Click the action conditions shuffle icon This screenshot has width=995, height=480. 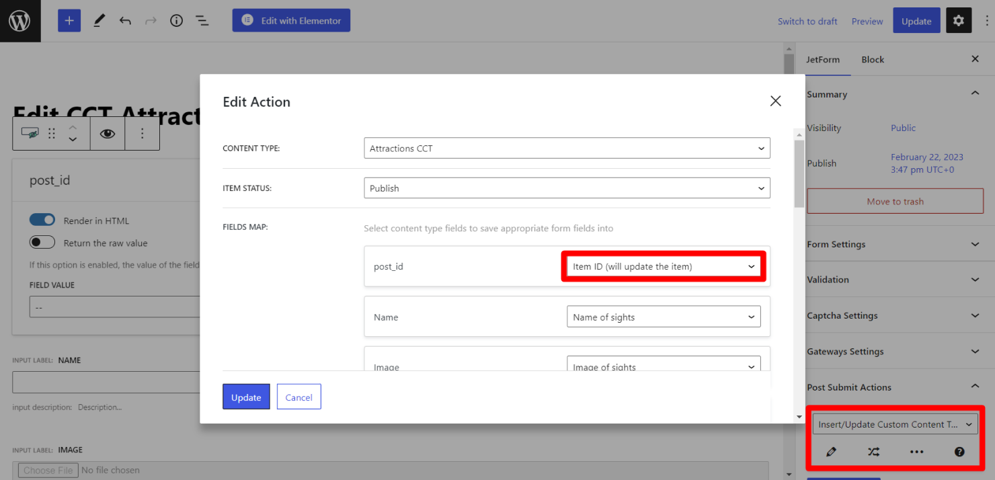click(873, 452)
